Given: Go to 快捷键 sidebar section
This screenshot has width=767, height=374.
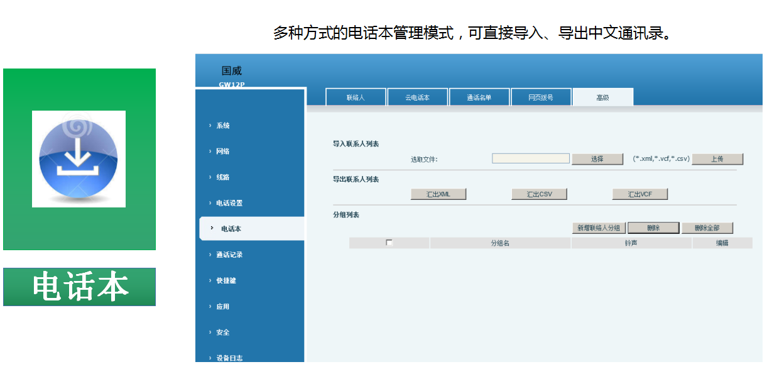Looking at the screenshot, I should 226,280.
